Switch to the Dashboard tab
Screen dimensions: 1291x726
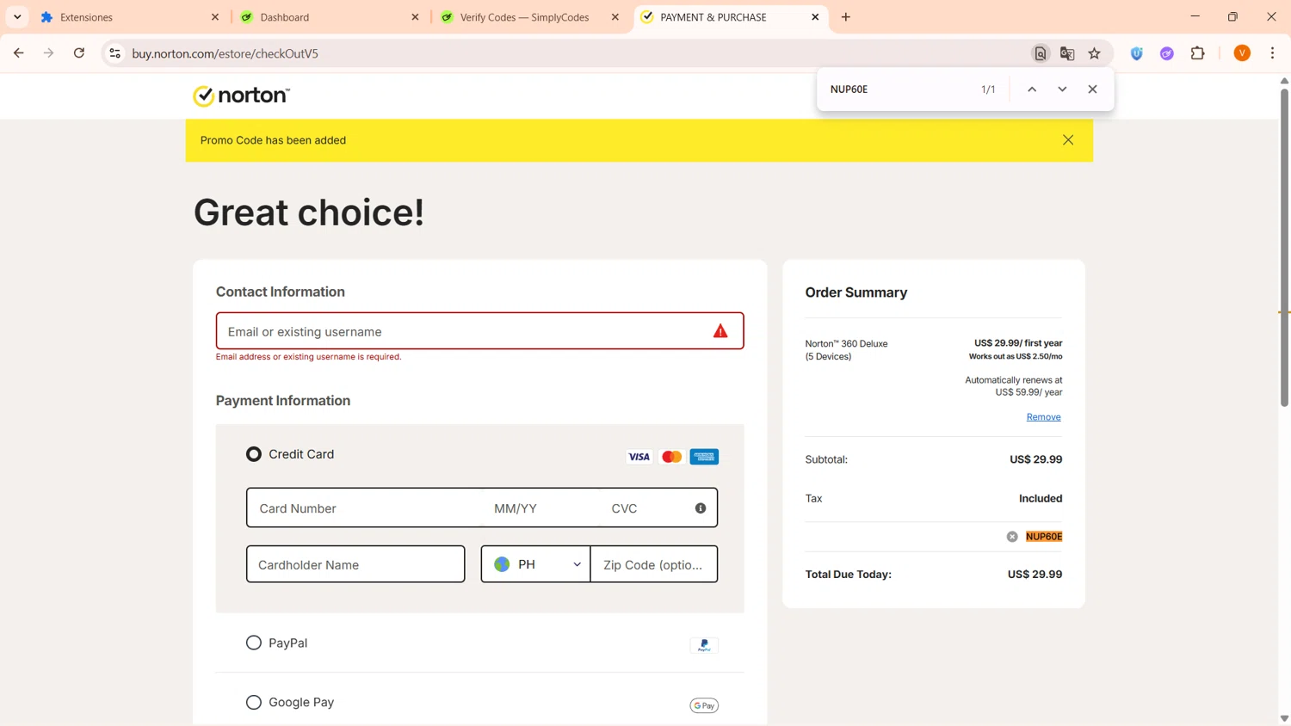tap(329, 17)
